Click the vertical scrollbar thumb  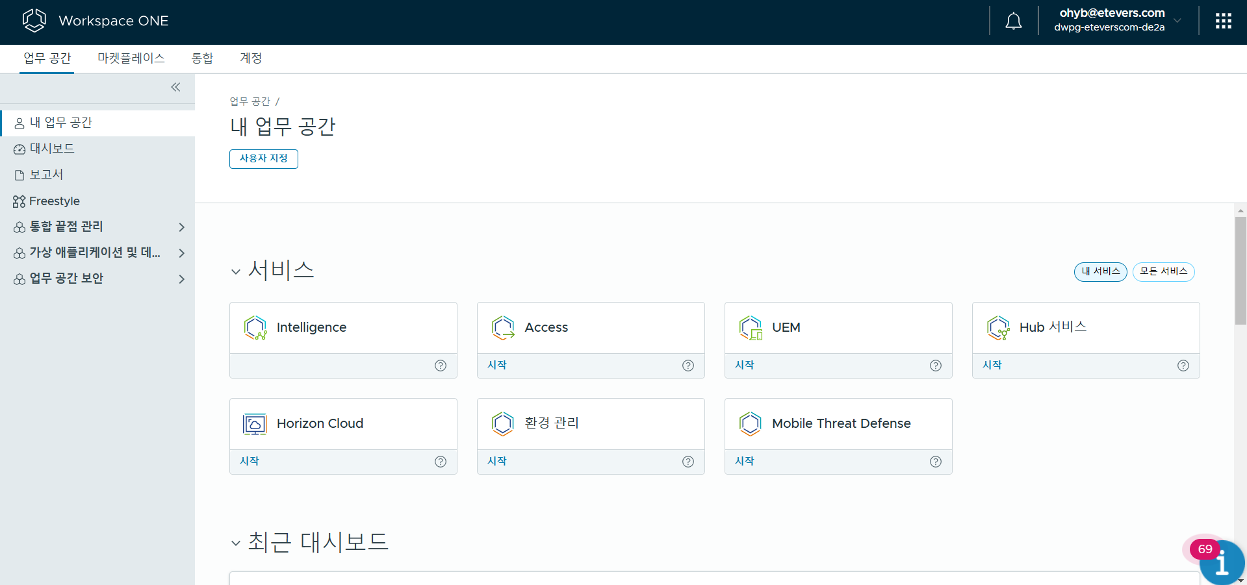1241,270
